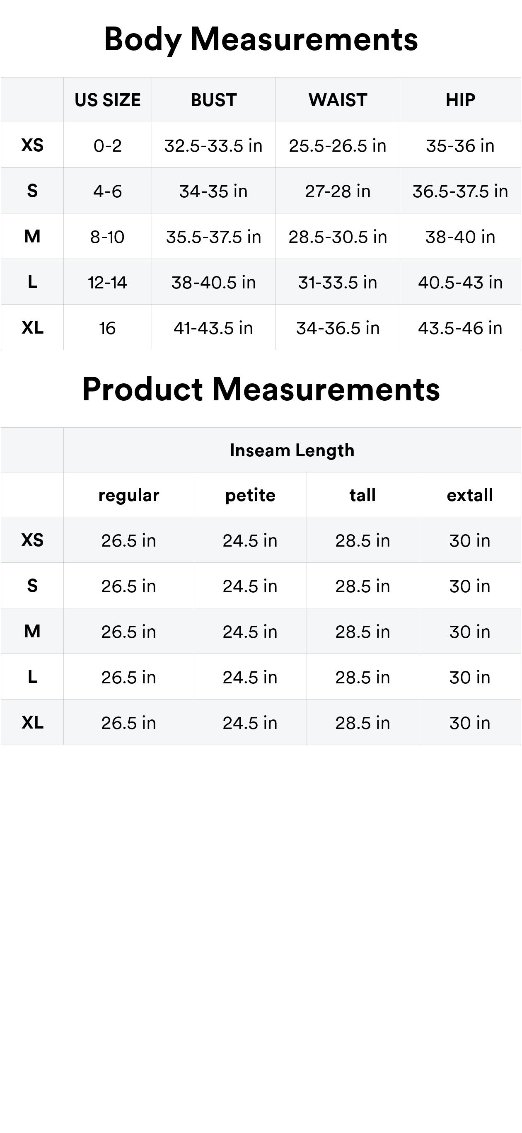The width and height of the screenshot is (522, 1133).
Task: Select the extall inseam column header
Action: (x=470, y=495)
